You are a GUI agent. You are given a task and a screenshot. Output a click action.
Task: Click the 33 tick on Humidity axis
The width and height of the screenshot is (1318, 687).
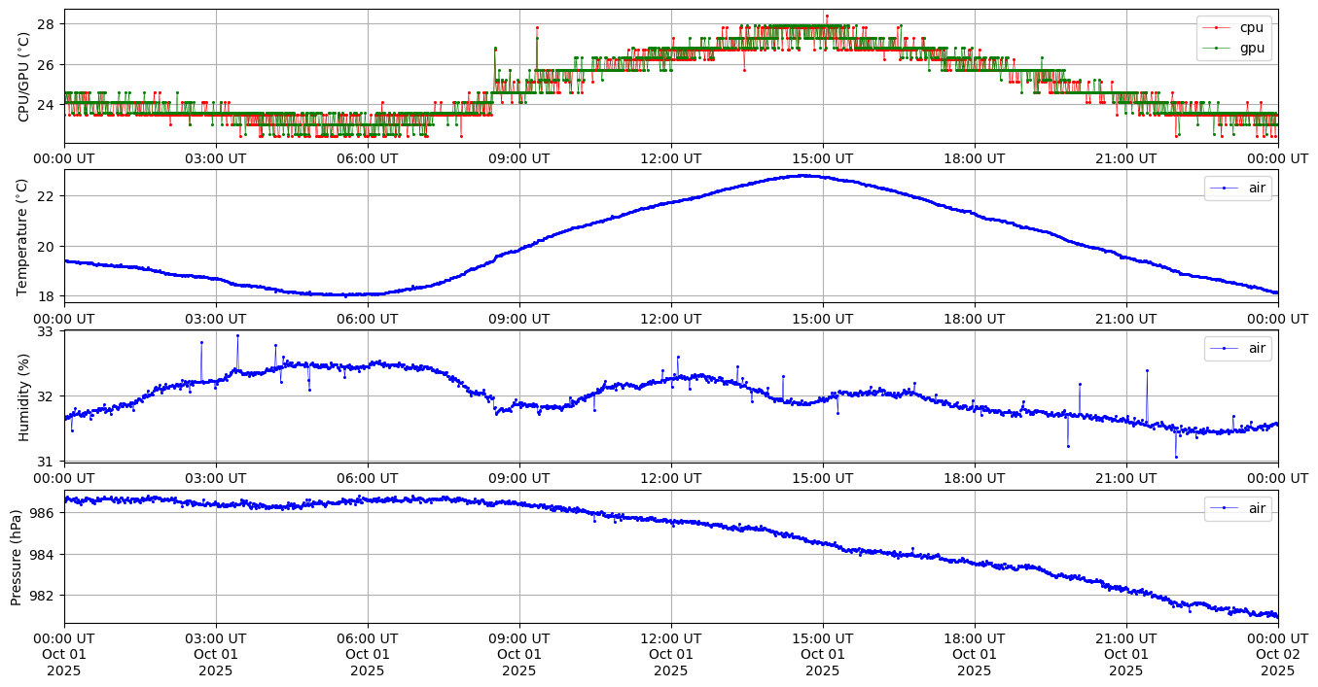click(47, 331)
